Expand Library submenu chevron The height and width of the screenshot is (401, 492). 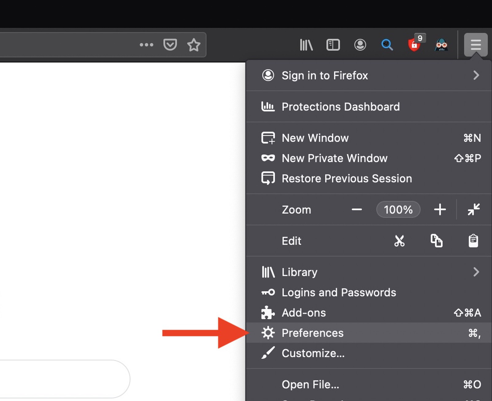476,272
